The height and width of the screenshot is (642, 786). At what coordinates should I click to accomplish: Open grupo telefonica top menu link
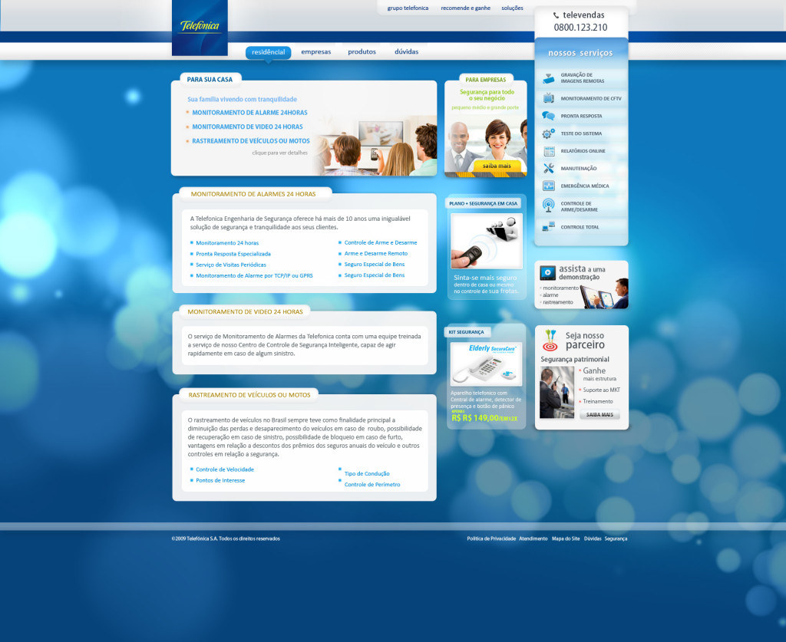408,8
